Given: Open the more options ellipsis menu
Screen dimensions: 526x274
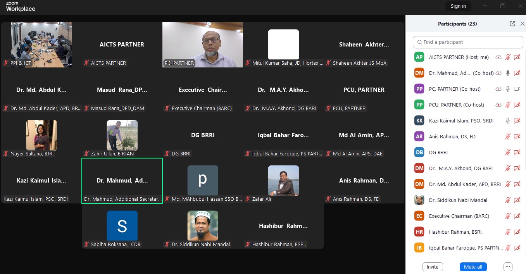Looking at the screenshot, I should 508,267.
